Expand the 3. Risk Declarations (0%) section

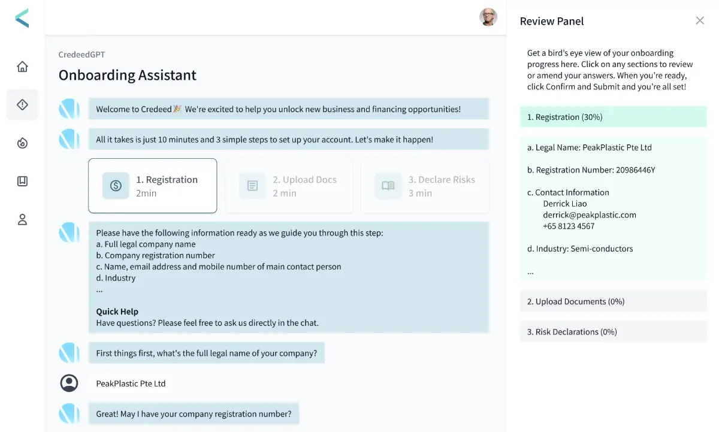614,331
